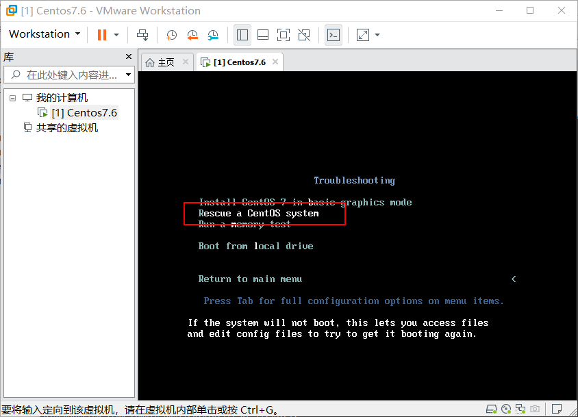Enter Unity mode
The width and height of the screenshot is (578, 417).
pos(304,35)
